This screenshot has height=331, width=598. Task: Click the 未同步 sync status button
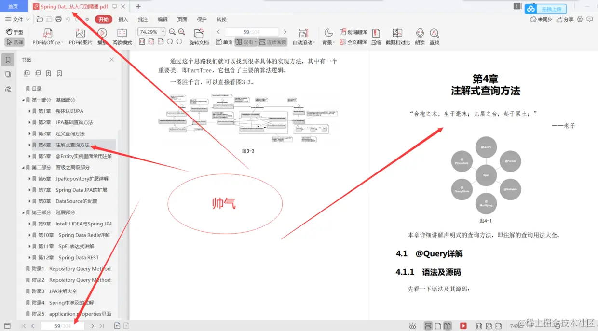(541, 19)
